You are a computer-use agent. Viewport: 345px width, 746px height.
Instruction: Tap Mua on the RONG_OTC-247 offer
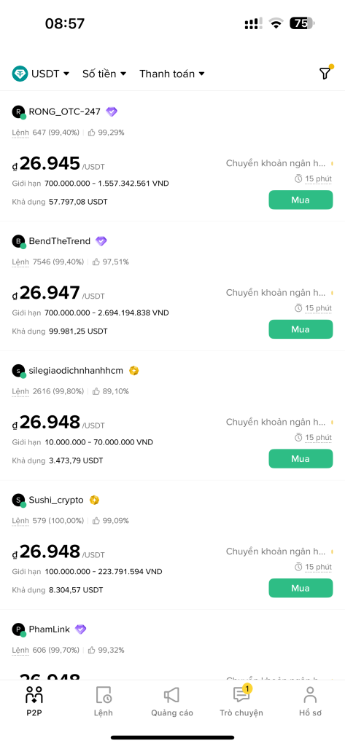301,200
